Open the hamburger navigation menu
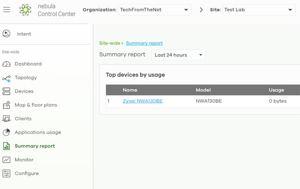This screenshot has height=189, width=300. tap(6, 10)
